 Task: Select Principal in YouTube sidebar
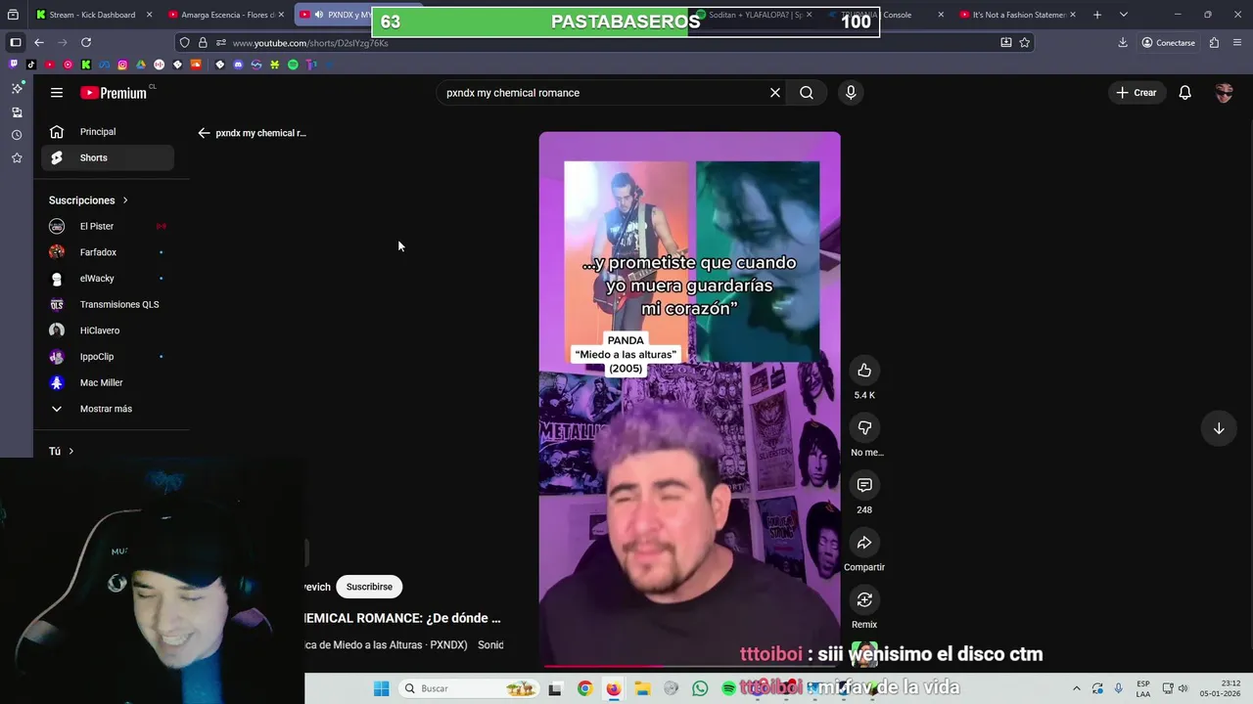(108, 132)
